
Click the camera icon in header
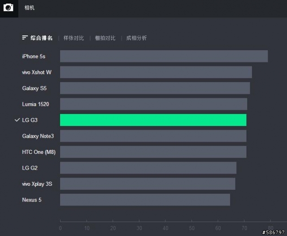click(9, 8)
